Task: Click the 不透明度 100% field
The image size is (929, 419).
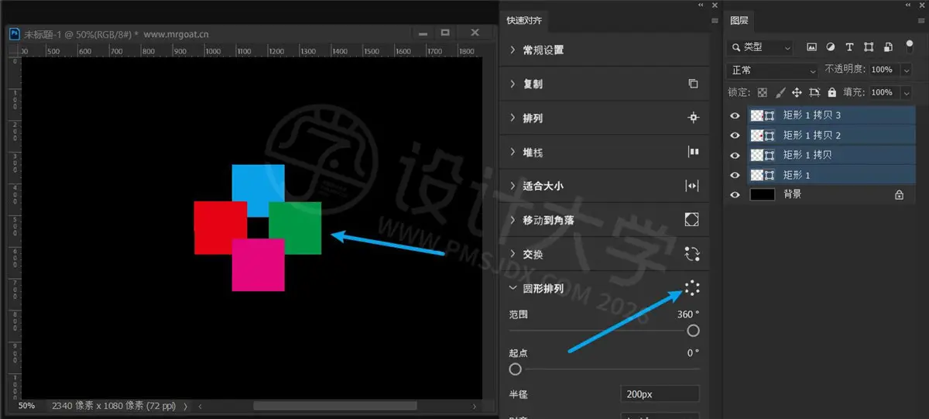Action: [x=883, y=70]
